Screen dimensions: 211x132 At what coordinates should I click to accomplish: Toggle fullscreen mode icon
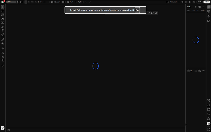[x=190, y=2]
